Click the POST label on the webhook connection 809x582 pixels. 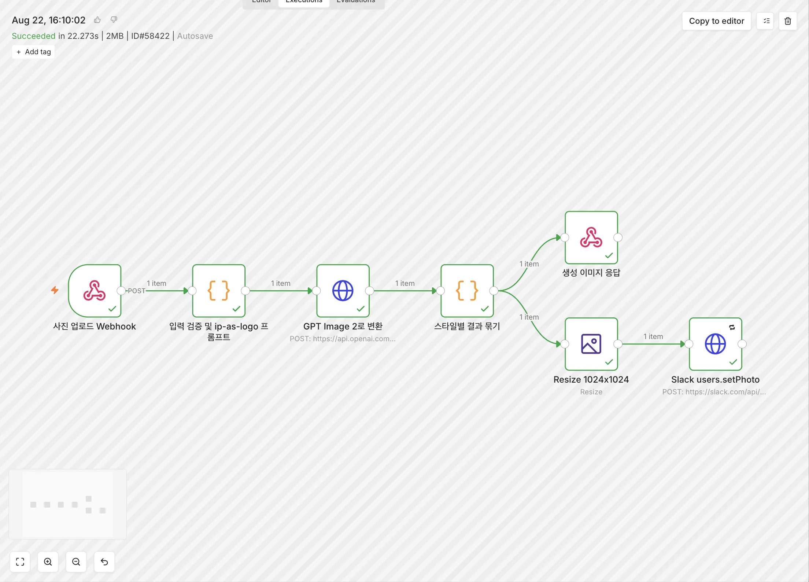click(136, 291)
